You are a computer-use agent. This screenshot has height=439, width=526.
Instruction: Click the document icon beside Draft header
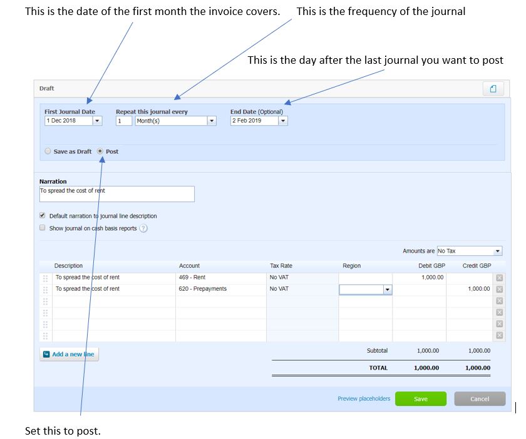click(x=493, y=89)
